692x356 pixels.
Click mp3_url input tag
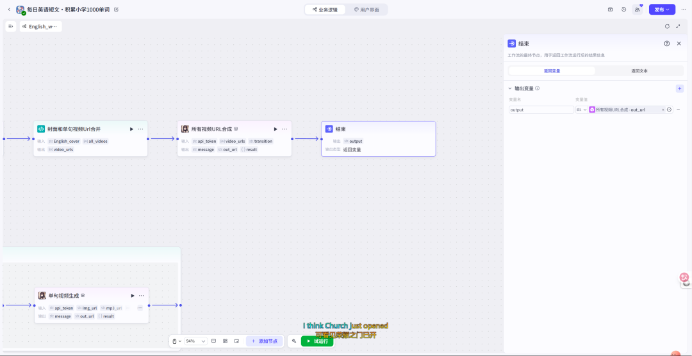click(x=111, y=308)
